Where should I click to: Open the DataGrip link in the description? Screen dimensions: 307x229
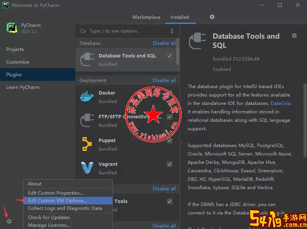[281, 103]
